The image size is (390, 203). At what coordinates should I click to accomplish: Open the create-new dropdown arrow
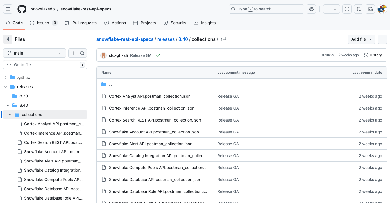tap(335, 9)
